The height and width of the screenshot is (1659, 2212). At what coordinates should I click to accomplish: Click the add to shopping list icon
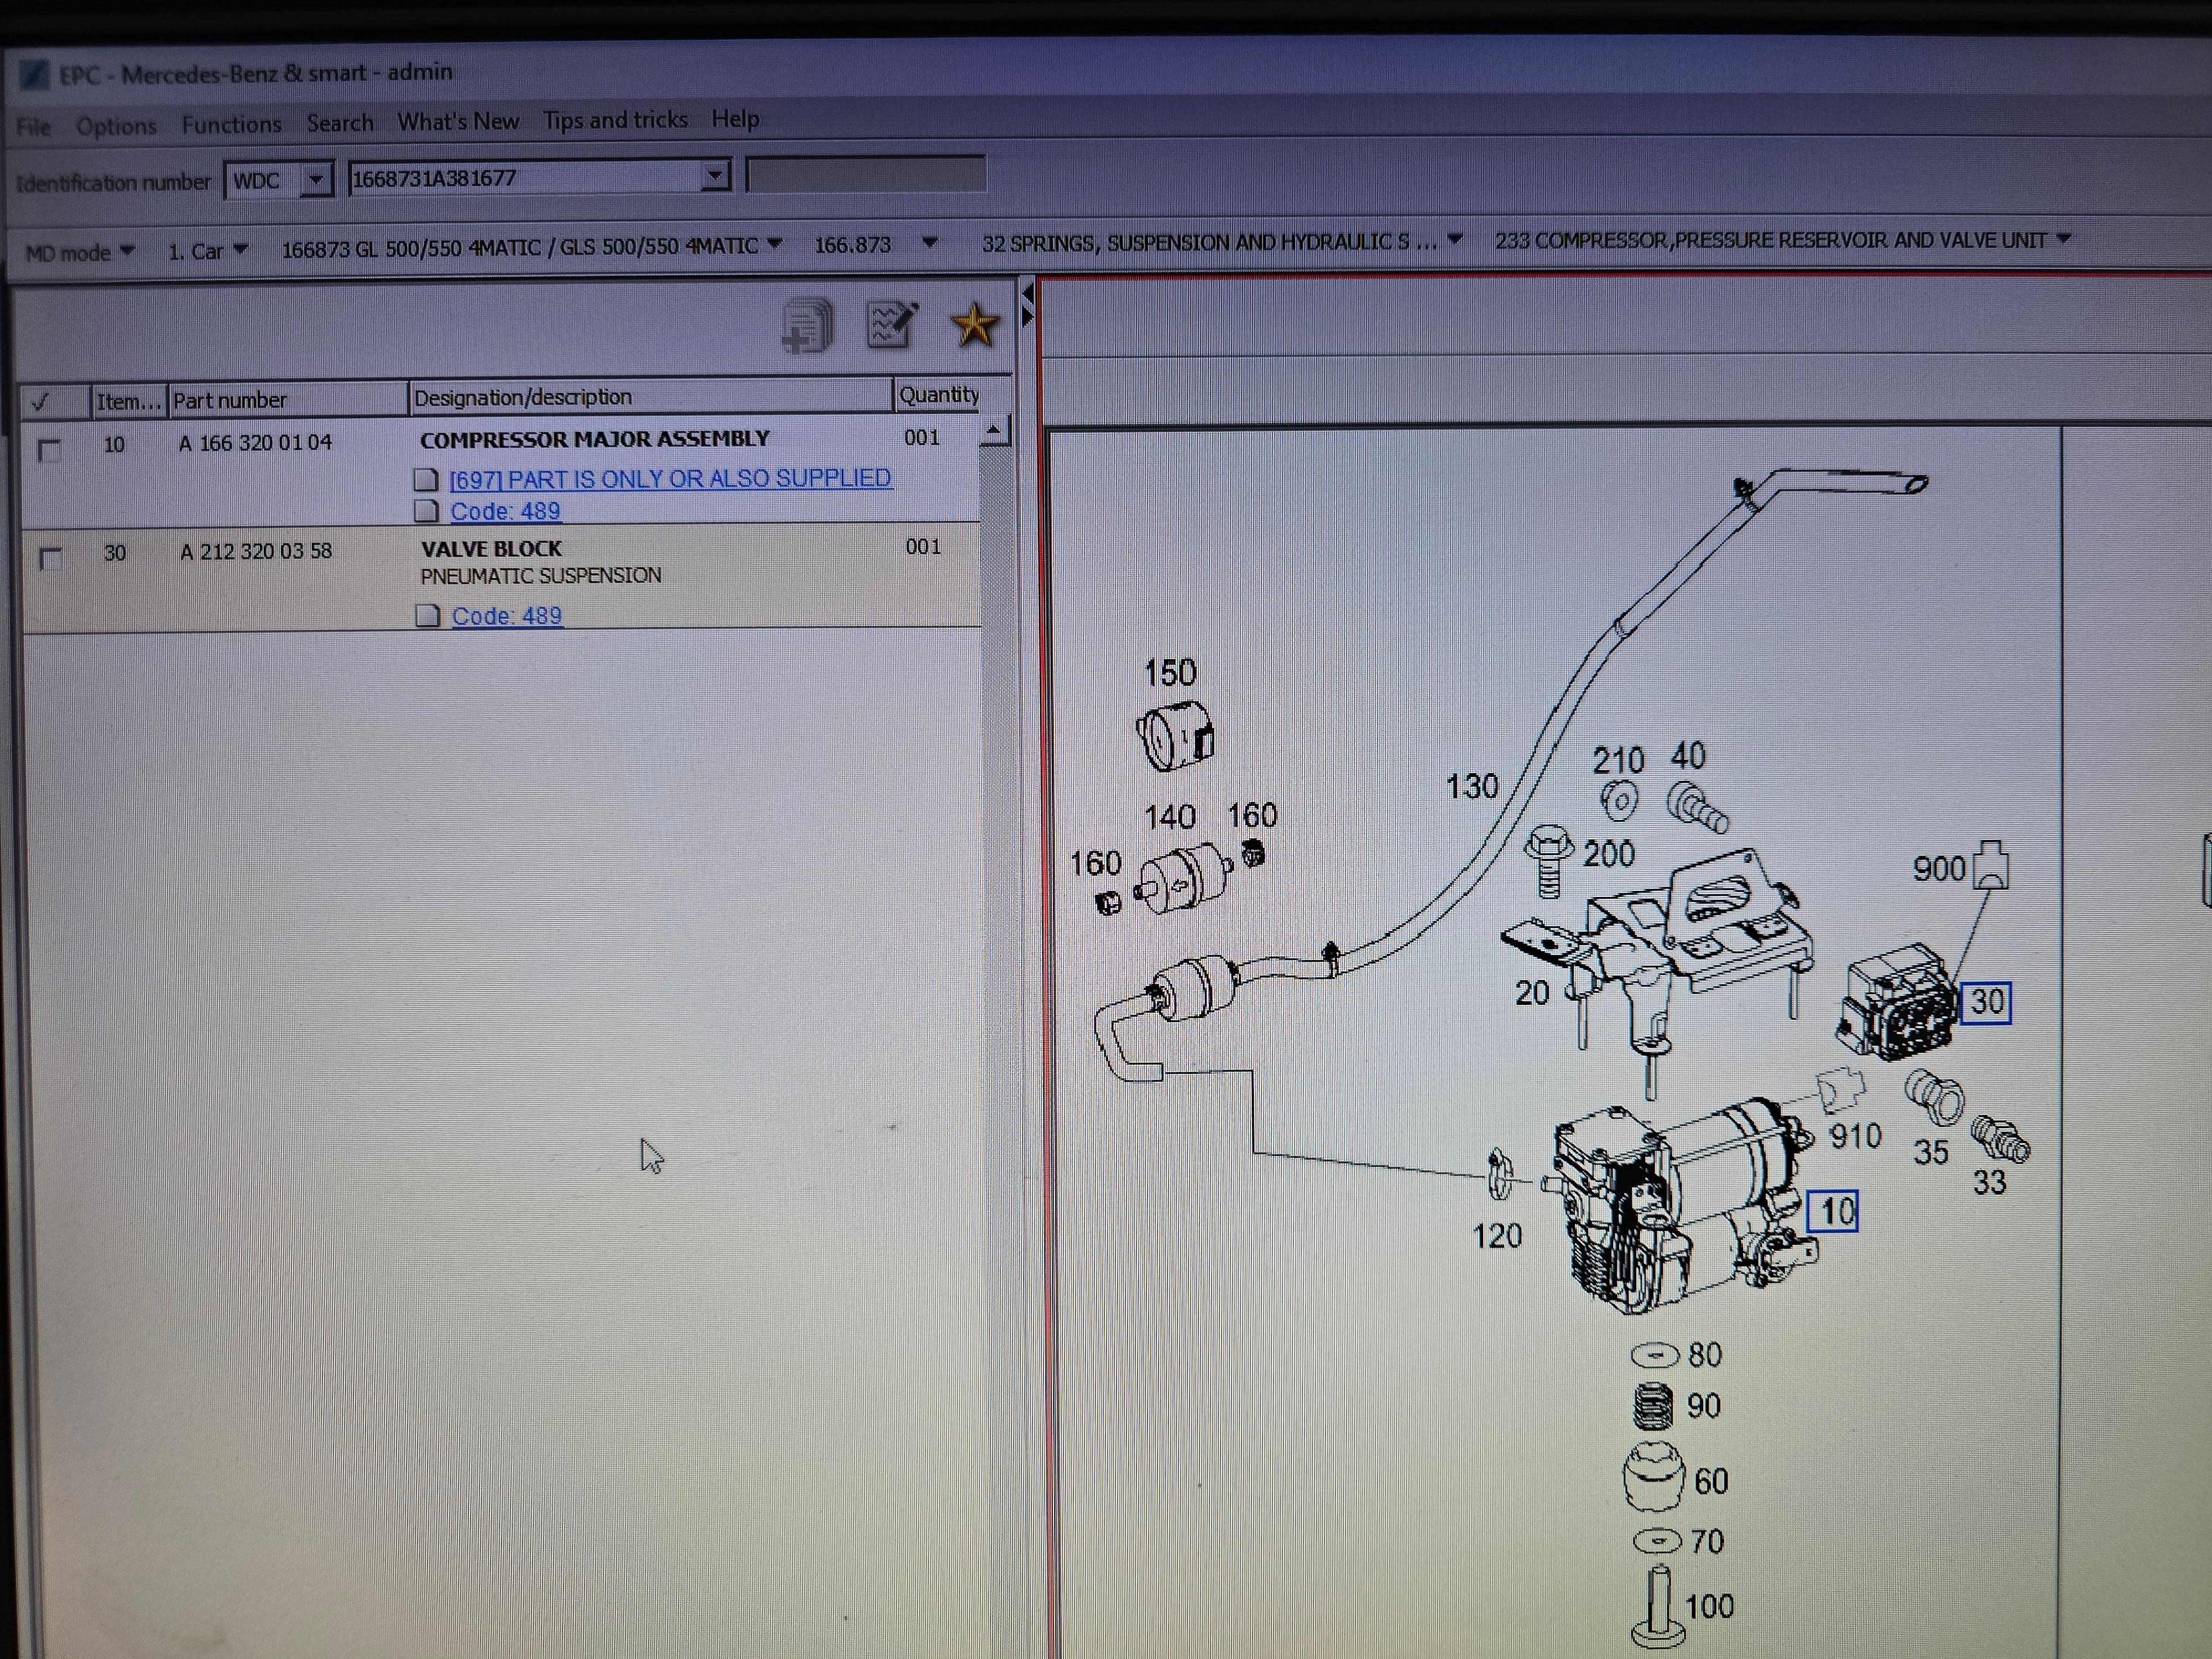[807, 325]
